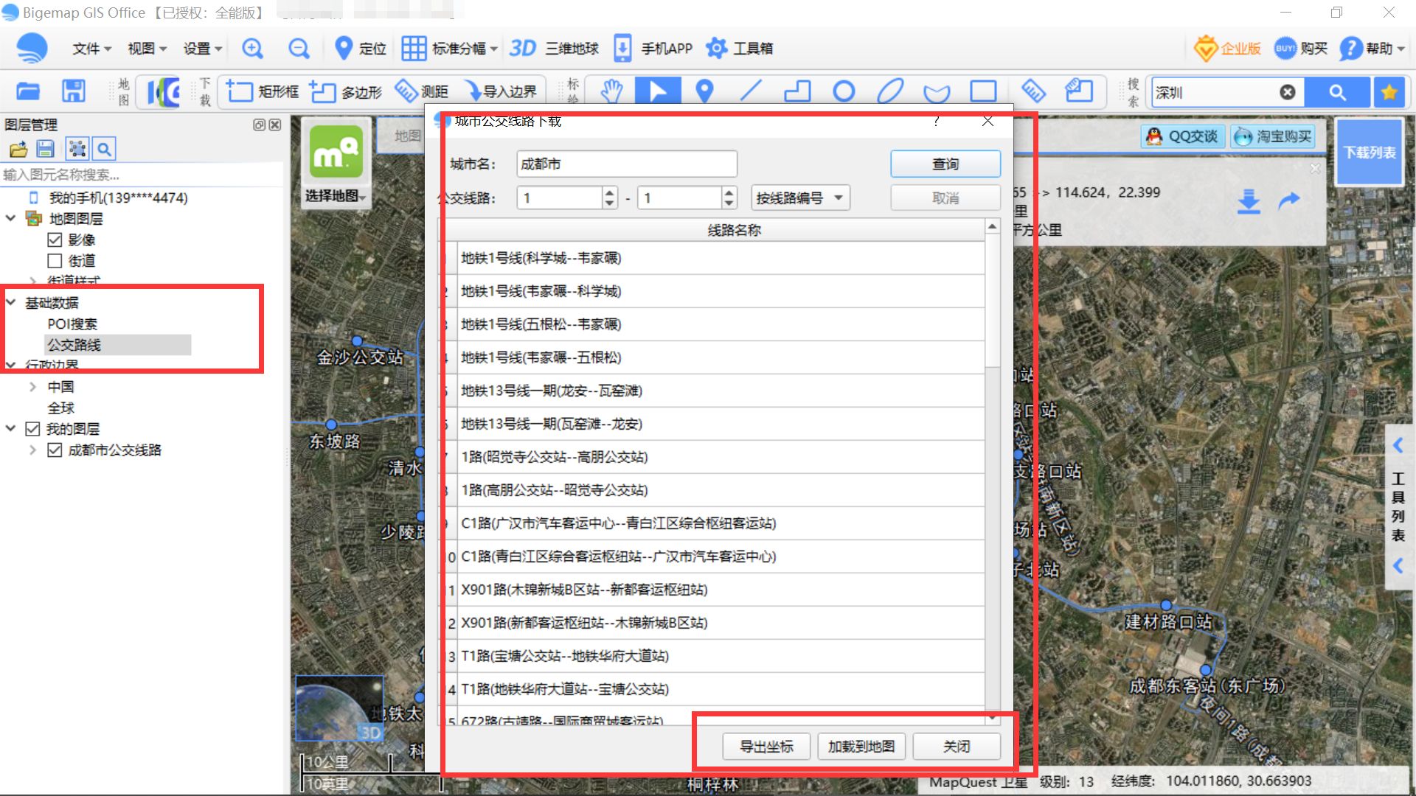This screenshot has height=796, width=1416.
Task: Click the QQ交谈 button
Action: (1184, 136)
